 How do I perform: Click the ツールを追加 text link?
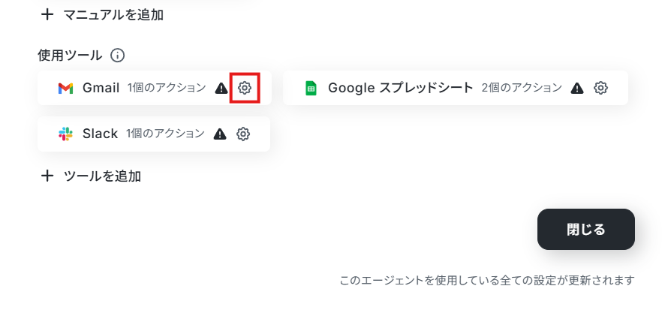coord(102,176)
